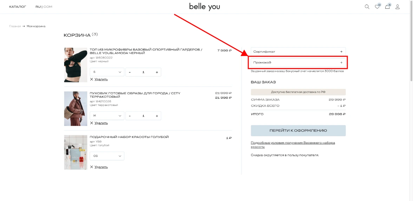Click the 7 999 ₽ price
The image size is (413, 201).
click(224, 50)
